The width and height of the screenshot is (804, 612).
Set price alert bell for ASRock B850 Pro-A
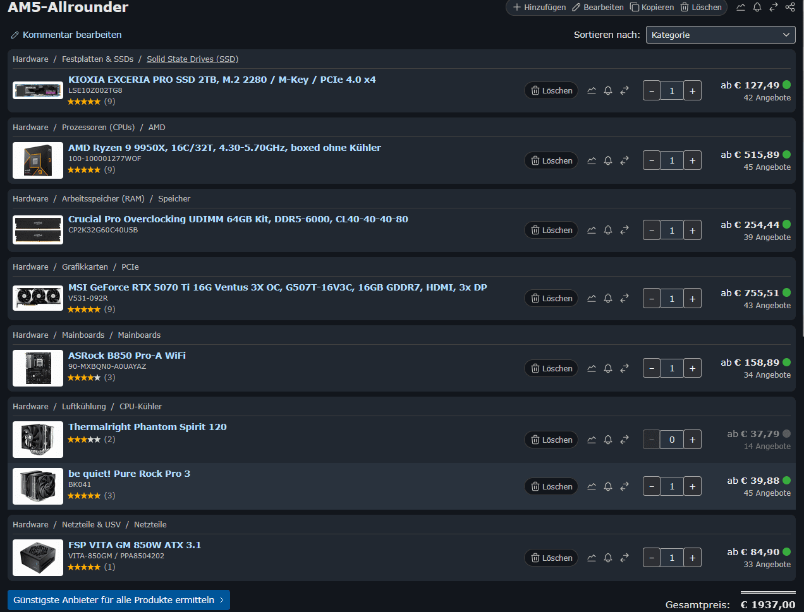(x=608, y=368)
